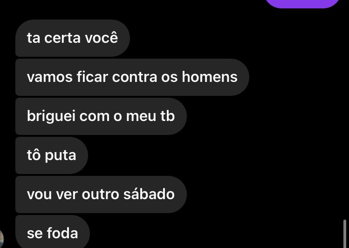Click the word "puta" in the fourth message
This screenshot has width=349, height=248.
coord(61,156)
